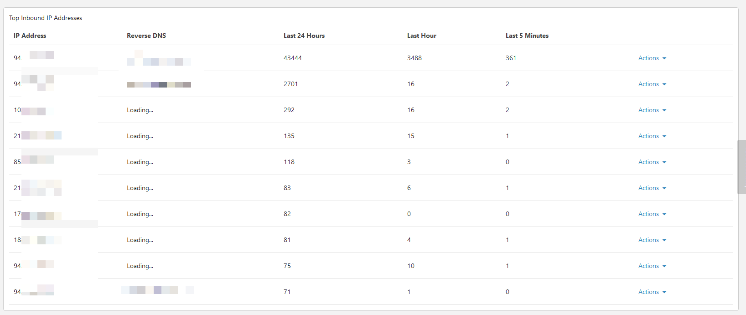Select the IP address starting with 85
The image size is (746, 315).
click(x=34, y=161)
